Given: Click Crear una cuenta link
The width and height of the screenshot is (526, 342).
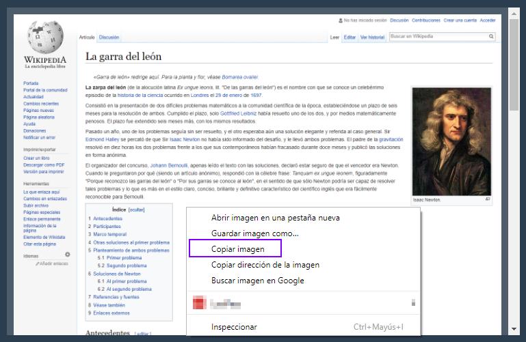Looking at the screenshot, I should tap(460, 20).
